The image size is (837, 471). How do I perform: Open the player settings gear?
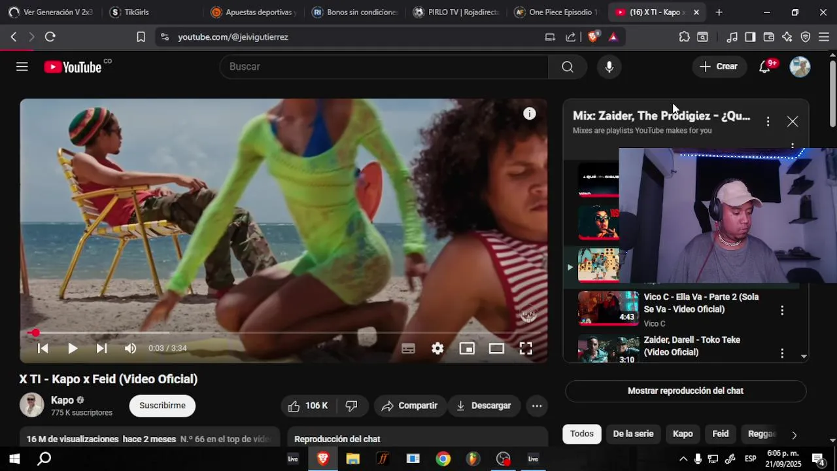coord(437,349)
